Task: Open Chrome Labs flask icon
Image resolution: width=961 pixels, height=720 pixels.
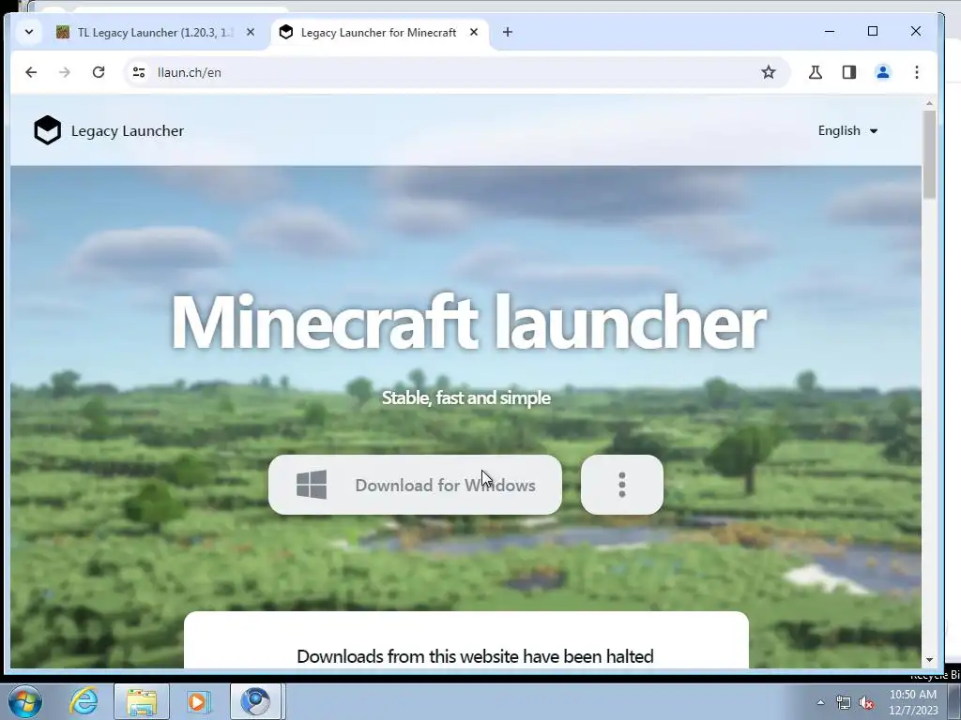Action: point(816,72)
